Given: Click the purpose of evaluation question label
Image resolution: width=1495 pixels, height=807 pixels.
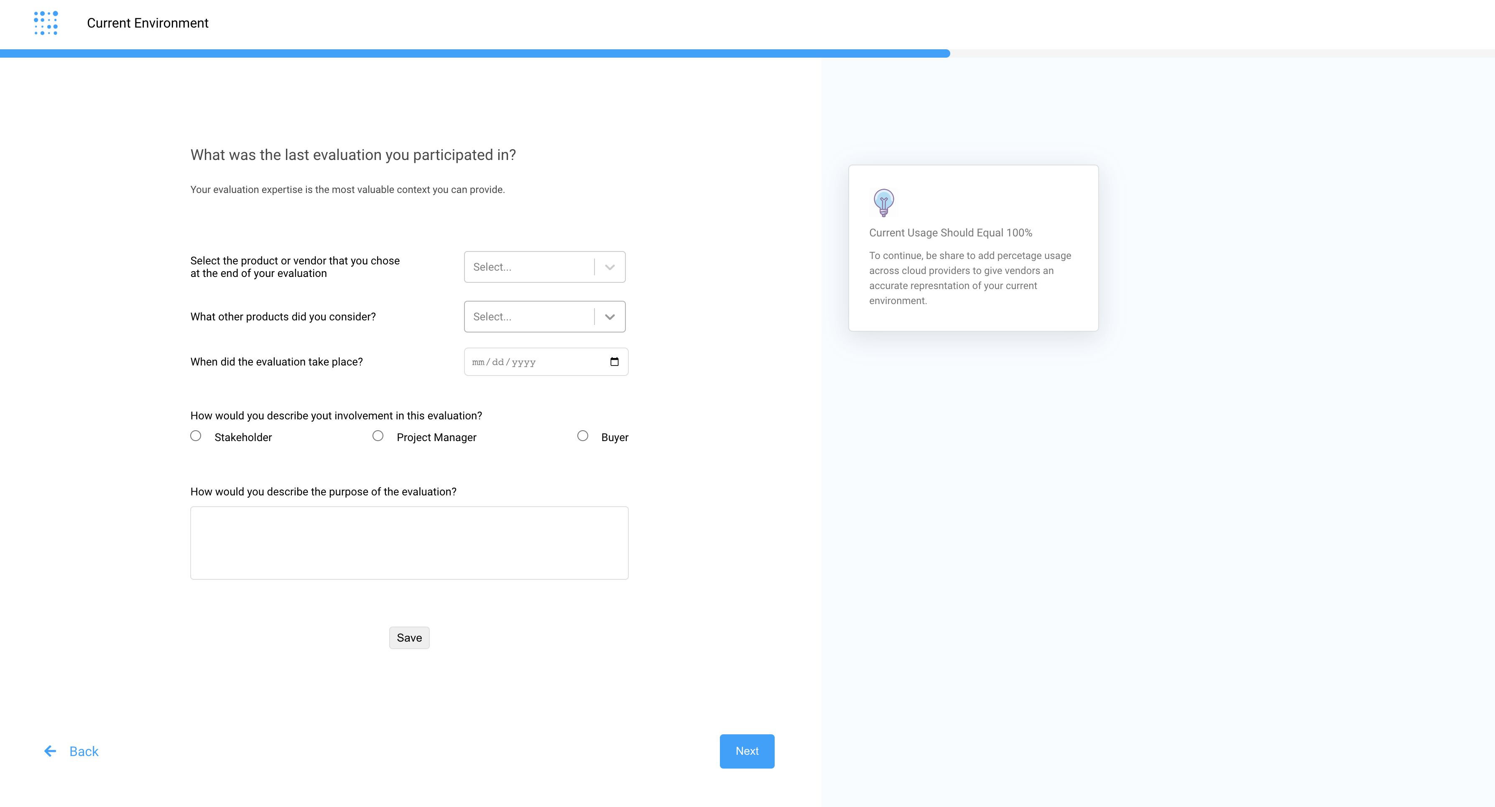Looking at the screenshot, I should (323, 492).
